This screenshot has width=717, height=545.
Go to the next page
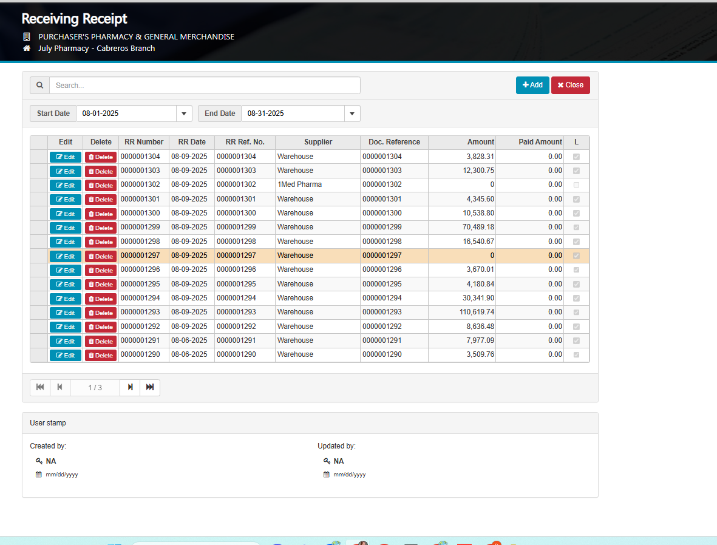click(x=130, y=387)
